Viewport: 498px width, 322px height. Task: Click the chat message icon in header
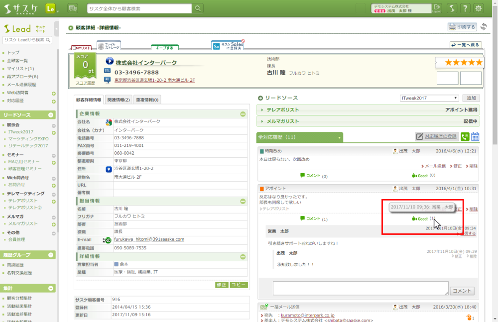[x=73, y=8]
